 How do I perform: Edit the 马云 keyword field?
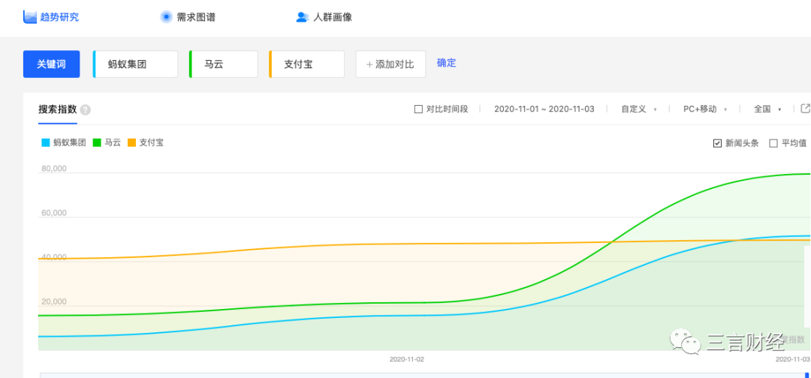pyautogui.click(x=224, y=64)
